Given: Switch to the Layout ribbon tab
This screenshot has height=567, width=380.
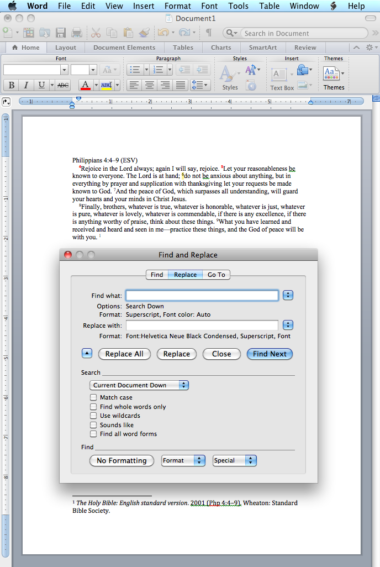Looking at the screenshot, I should coord(65,48).
